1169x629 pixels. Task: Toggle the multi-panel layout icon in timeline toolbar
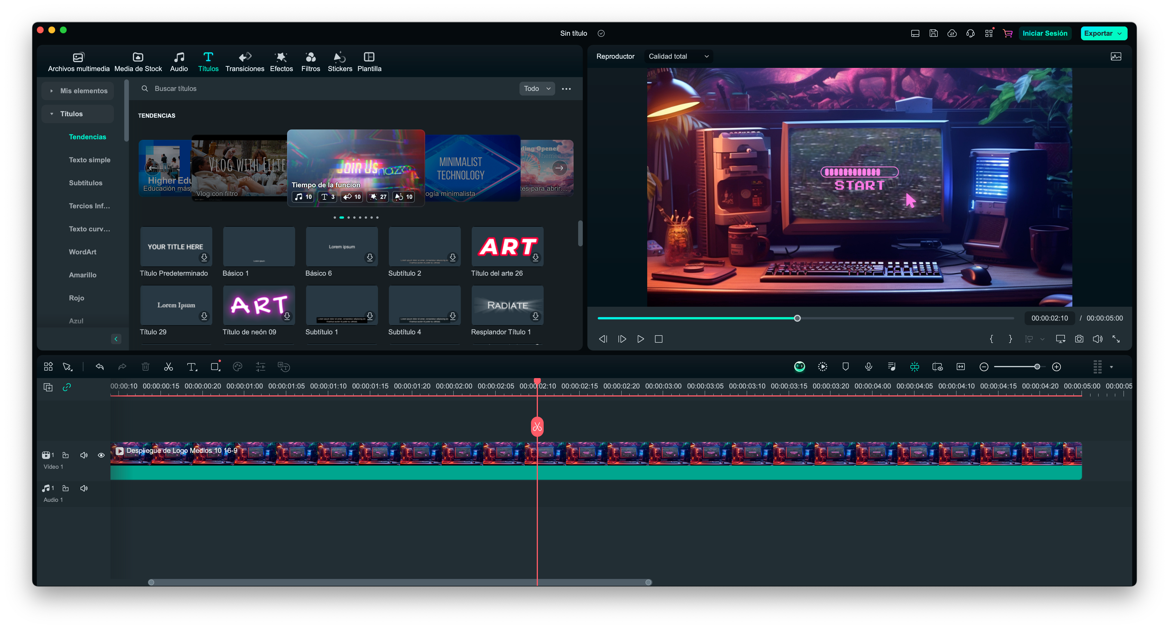(x=48, y=367)
